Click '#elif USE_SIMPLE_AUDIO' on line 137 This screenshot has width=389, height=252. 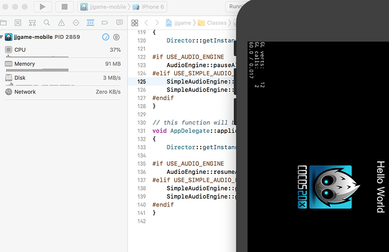point(194,180)
